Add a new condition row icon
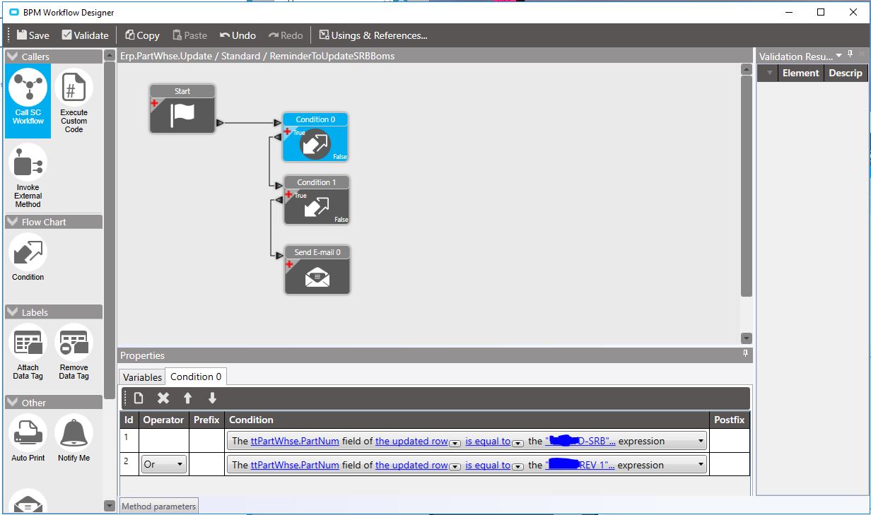This screenshot has width=871, height=515. (139, 398)
